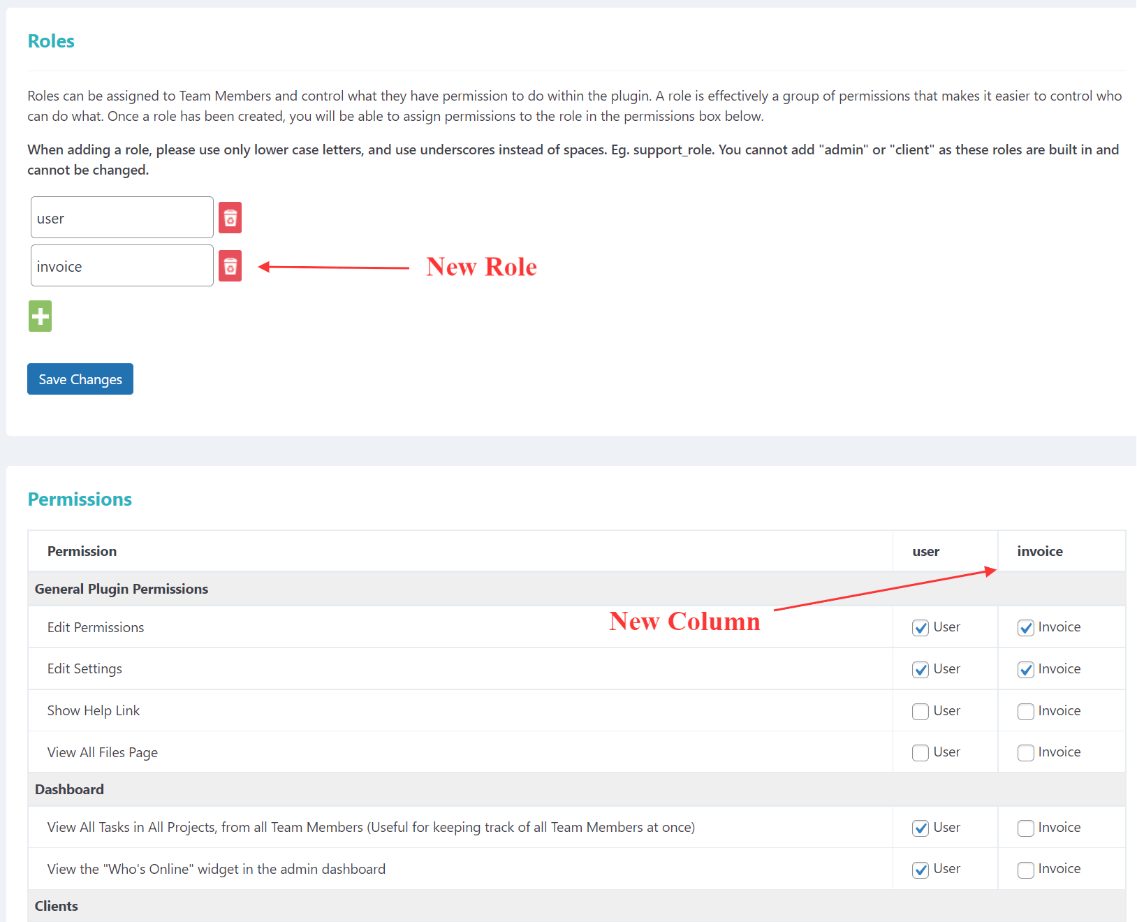Enable View All Files Page for user
The height and width of the screenshot is (922, 1137).
(920, 752)
